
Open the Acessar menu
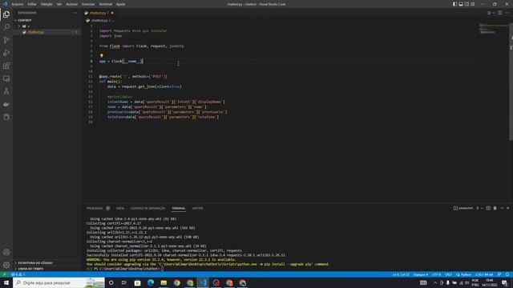[71, 4]
